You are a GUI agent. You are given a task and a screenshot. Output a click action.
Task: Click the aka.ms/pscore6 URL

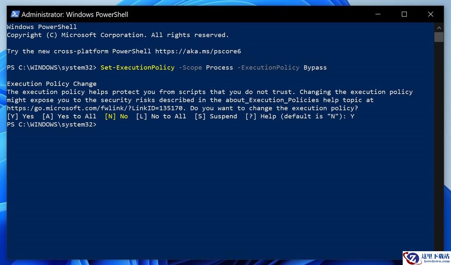click(x=198, y=51)
